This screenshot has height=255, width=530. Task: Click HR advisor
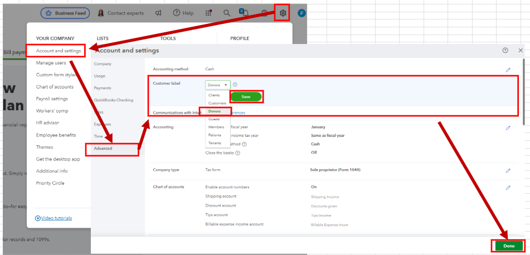[x=48, y=123]
